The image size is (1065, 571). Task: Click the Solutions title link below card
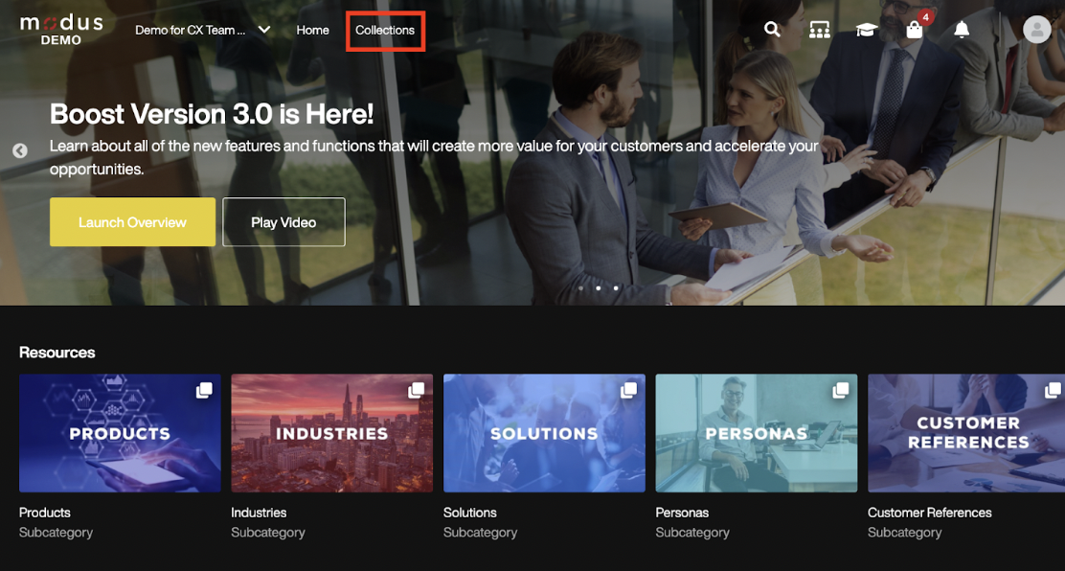tap(470, 513)
